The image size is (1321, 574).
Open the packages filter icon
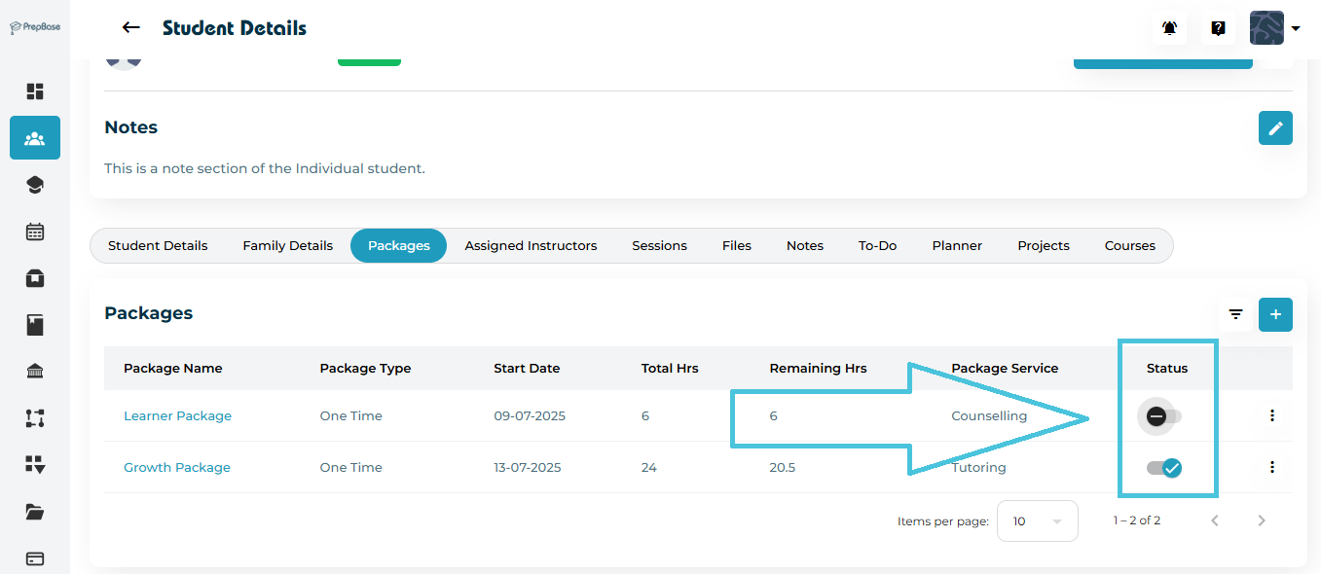[1235, 314]
